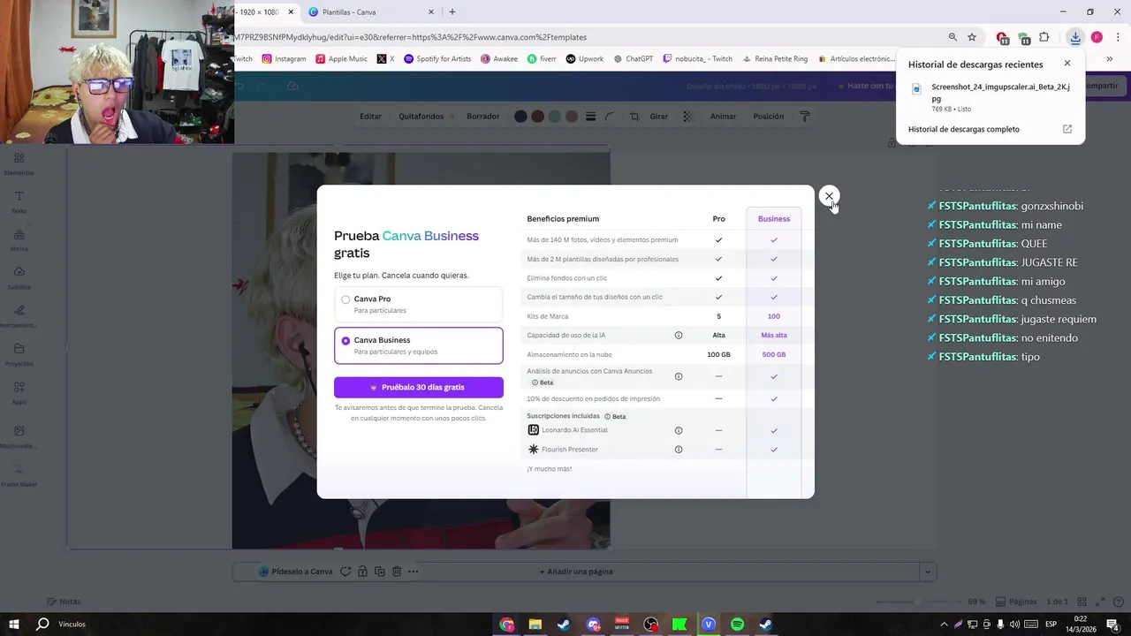
Task: Bookmark this page with the star icon
Action: tap(972, 37)
